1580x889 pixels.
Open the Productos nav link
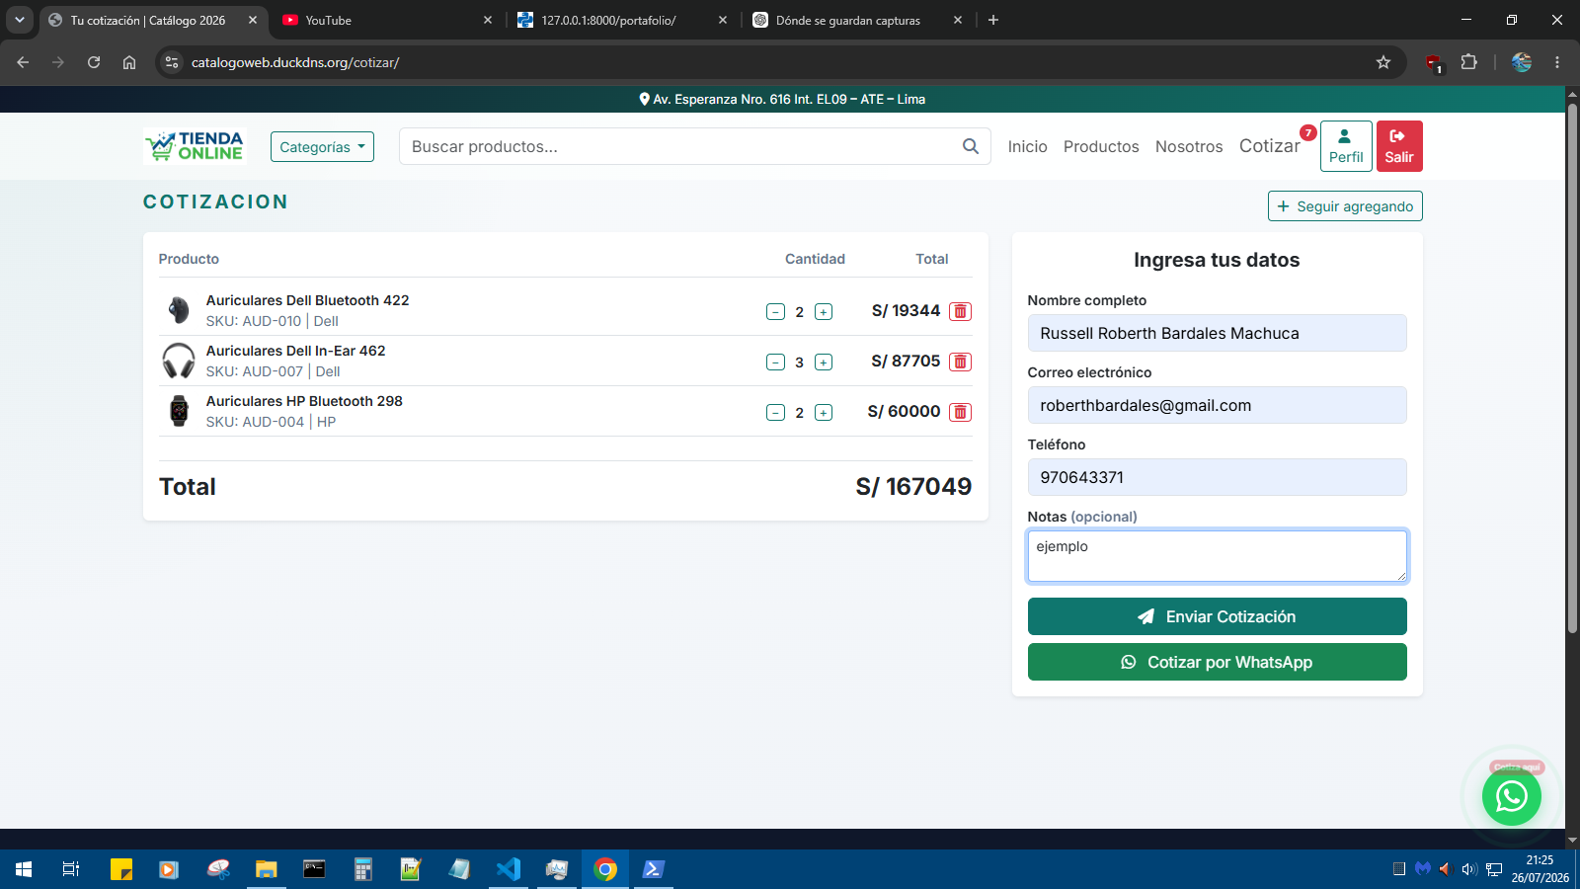pos(1101,146)
